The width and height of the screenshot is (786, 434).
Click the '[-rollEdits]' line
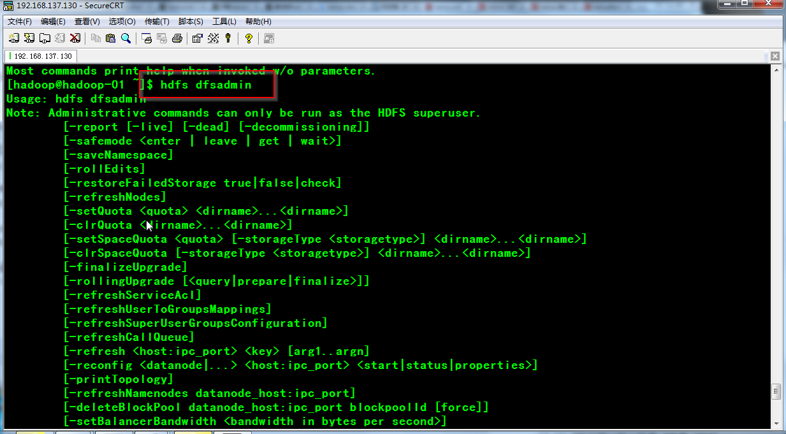105,169
